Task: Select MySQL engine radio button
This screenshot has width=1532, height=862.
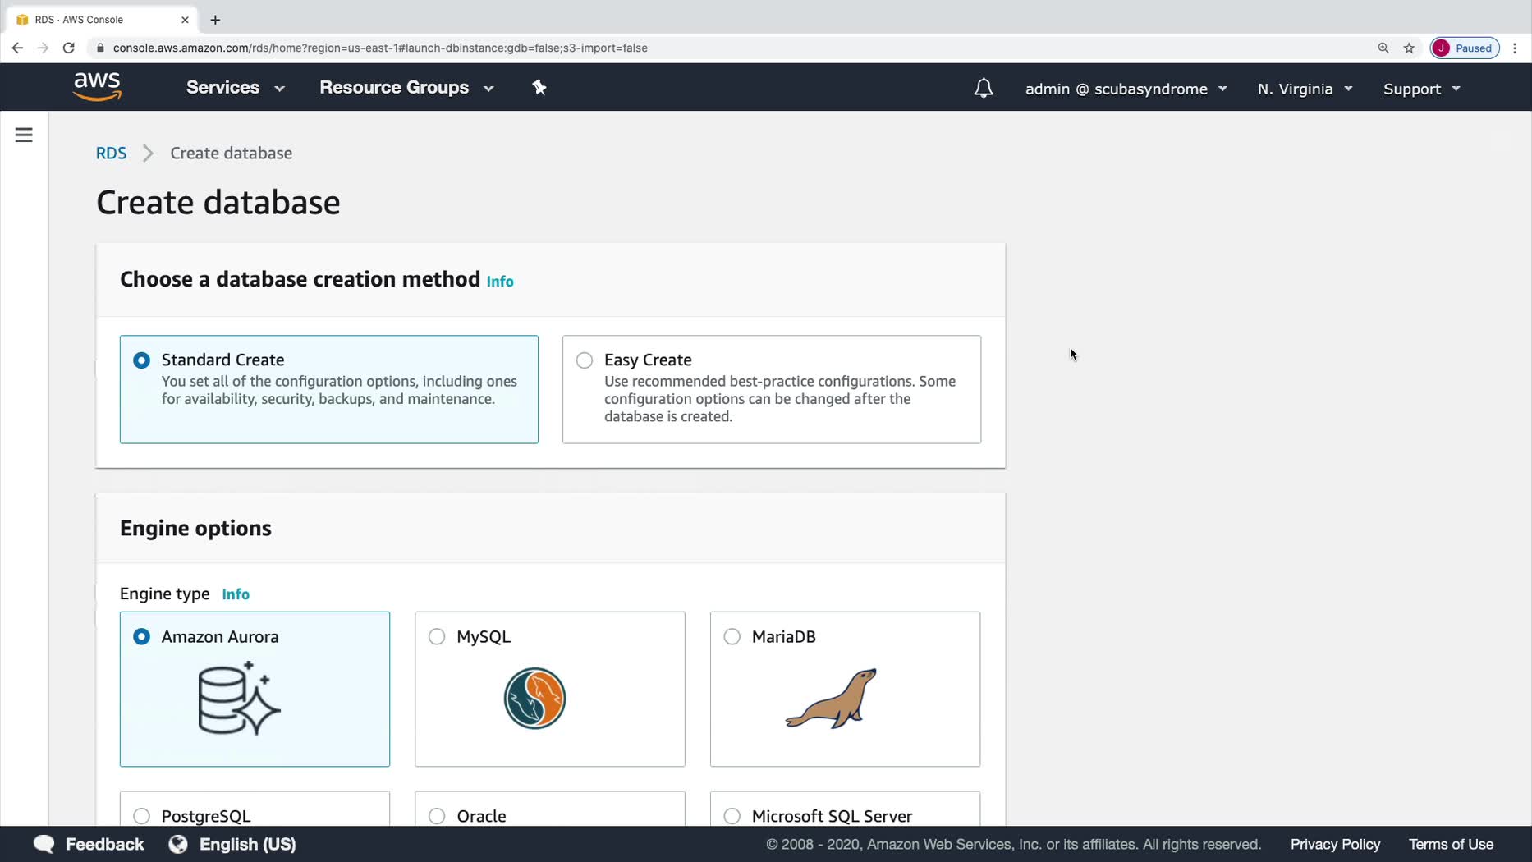Action: point(437,637)
